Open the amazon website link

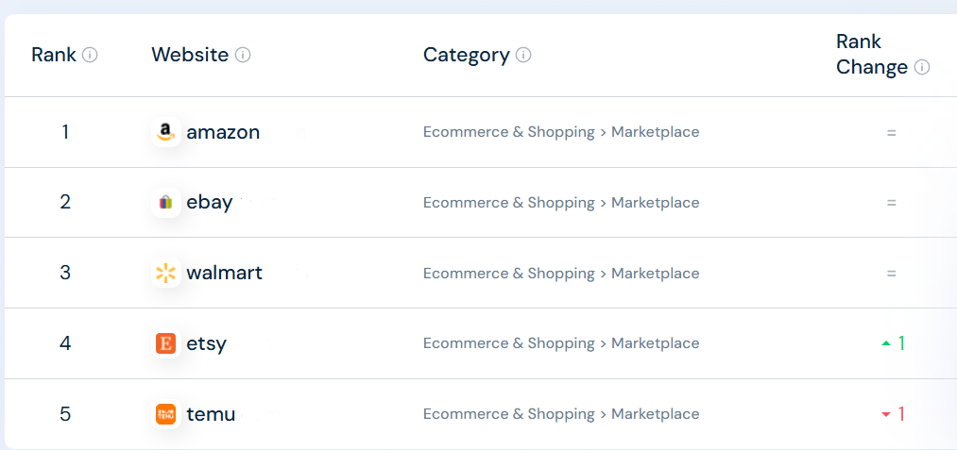223,132
